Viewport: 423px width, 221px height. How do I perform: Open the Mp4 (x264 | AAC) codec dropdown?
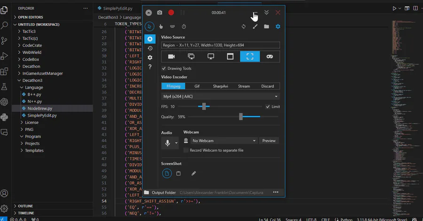(220, 96)
